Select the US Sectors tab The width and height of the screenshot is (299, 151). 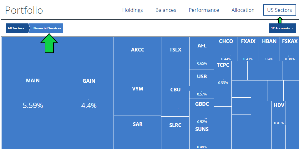pos(279,10)
